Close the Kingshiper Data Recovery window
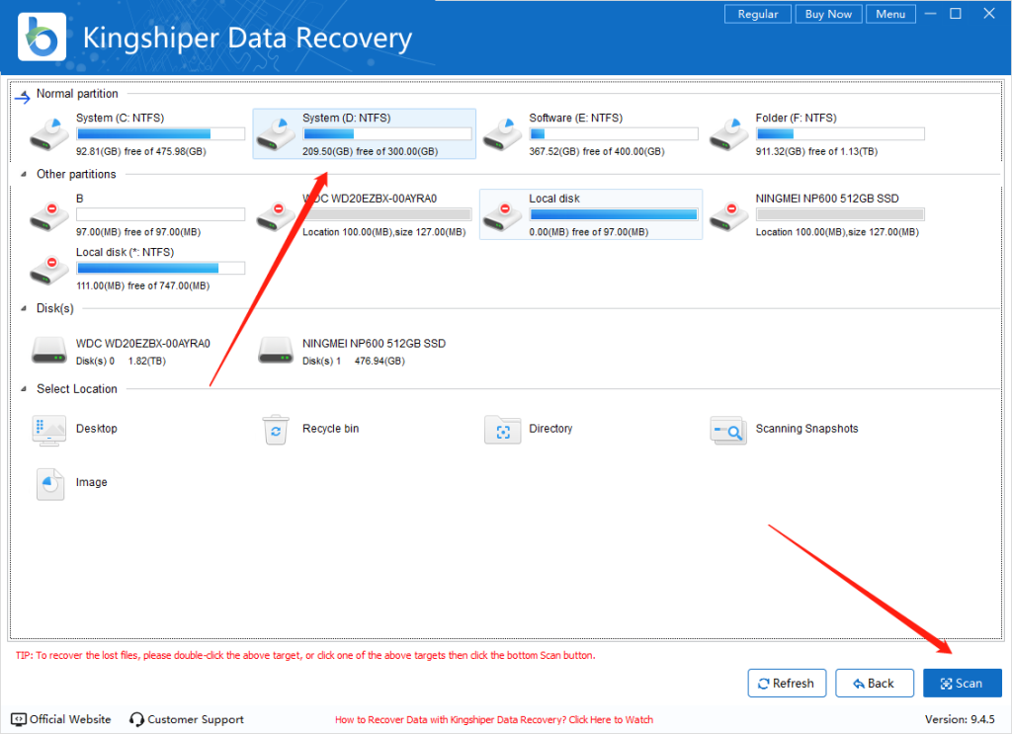The width and height of the screenshot is (1012, 734). tap(988, 14)
